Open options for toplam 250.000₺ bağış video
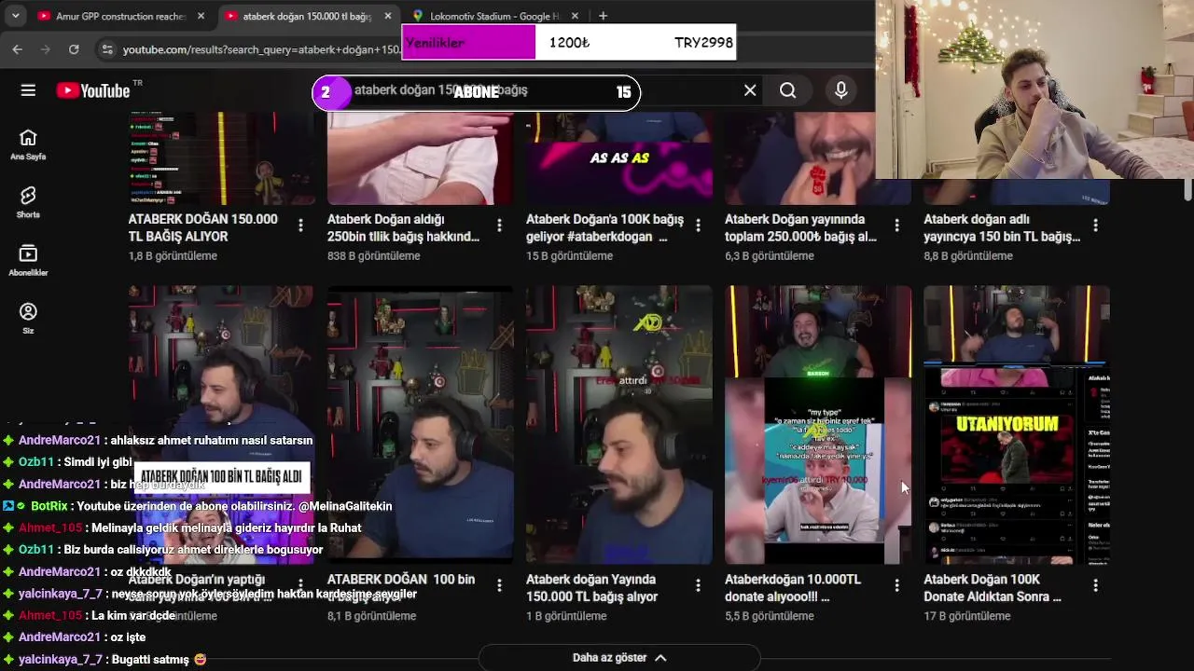Viewport: 1194px width, 671px height. (896, 226)
